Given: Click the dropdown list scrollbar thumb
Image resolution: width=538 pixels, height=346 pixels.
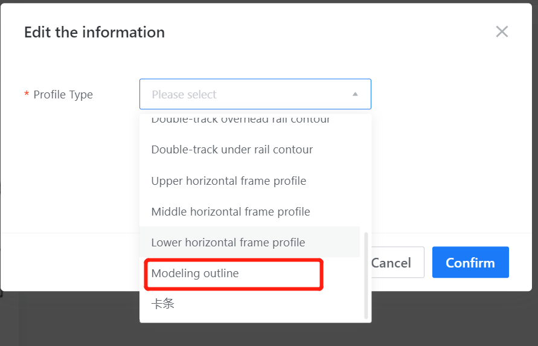Looking at the screenshot, I should point(366,275).
